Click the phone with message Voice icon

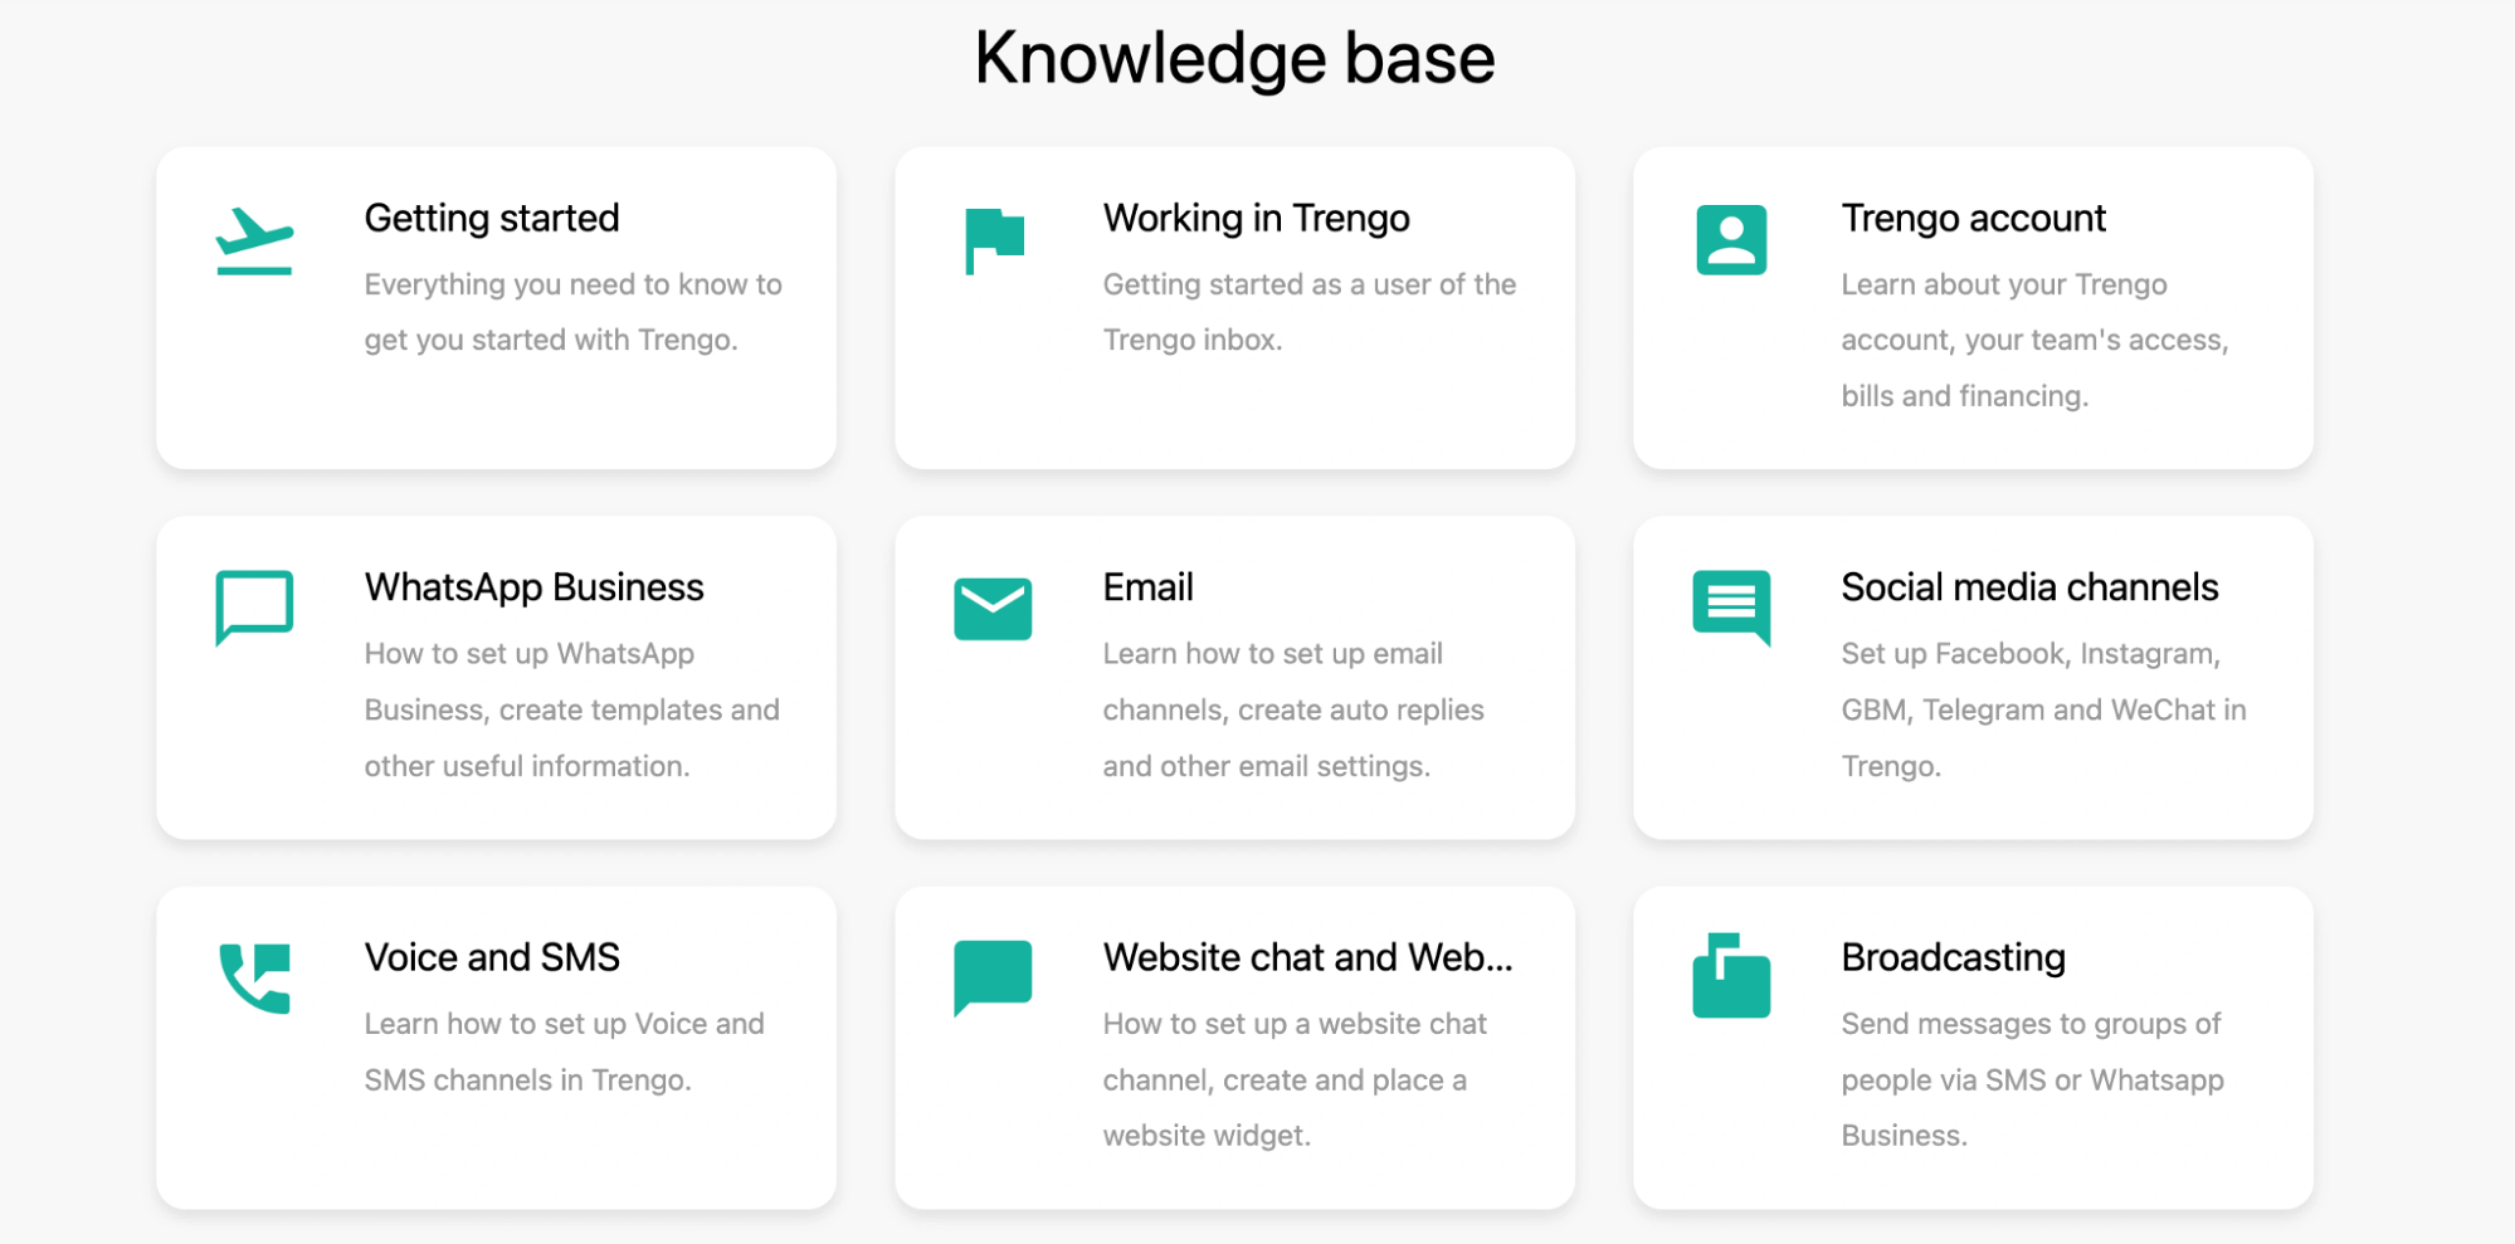click(254, 977)
